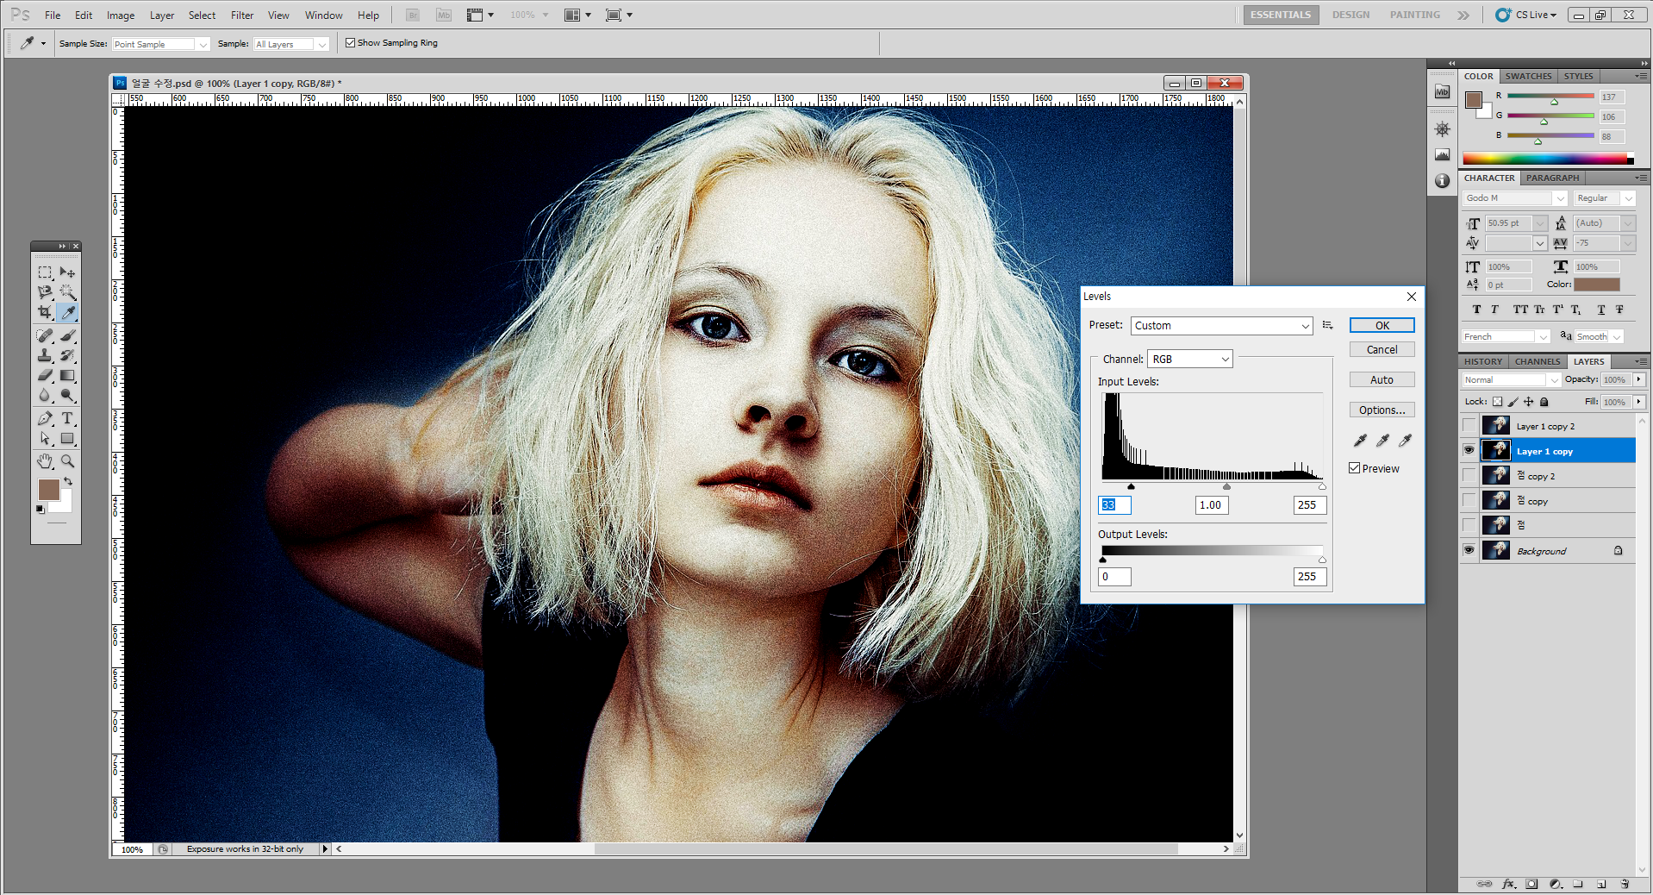Click the foreground color swatch in toolbox

(48, 490)
